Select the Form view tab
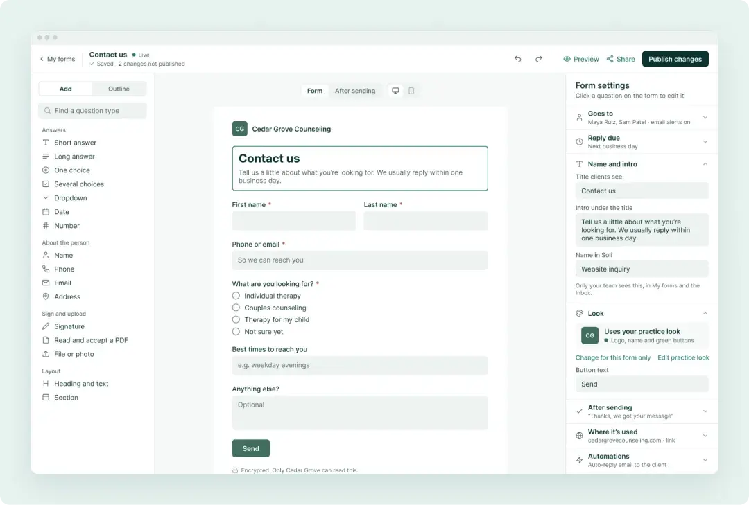The image size is (749, 505). coord(315,91)
